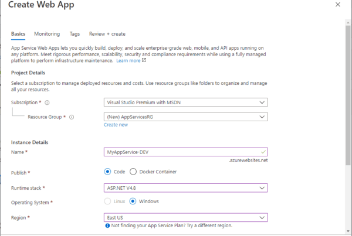The height and width of the screenshot is (236, 352).
Task: Click the Runtime stack field label
Action: click(26, 188)
